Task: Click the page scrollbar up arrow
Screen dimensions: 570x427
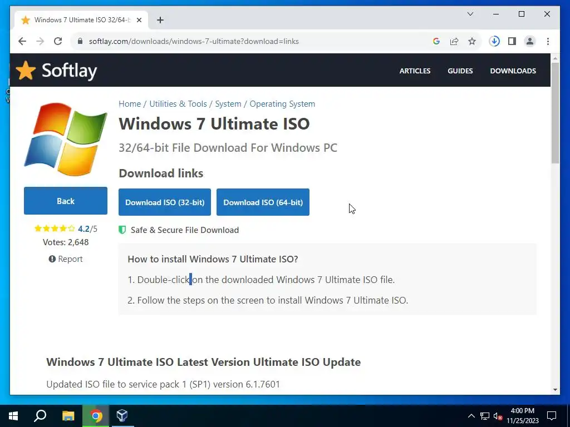Action: point(555,58)
